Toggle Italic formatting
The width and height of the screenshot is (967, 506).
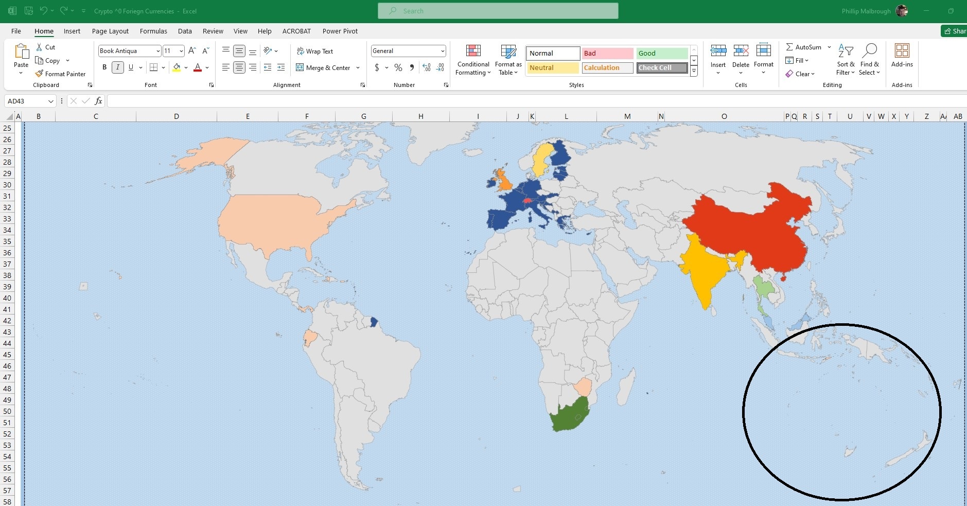[118, 67]
